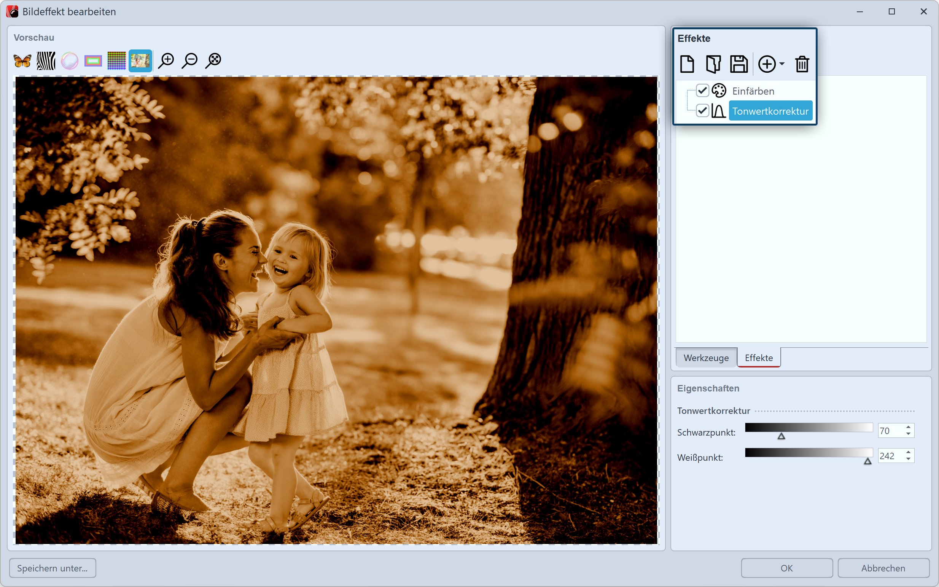This screenshot has height=587, width=939.
Task: Confirm the dialog with OK
Action: pyautogui.click(x=786, y=568)
